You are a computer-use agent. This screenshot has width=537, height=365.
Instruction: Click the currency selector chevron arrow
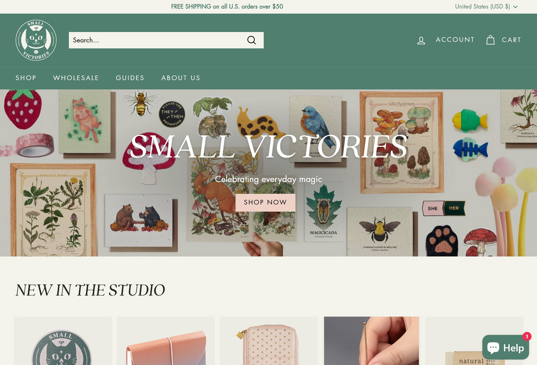pos(515,7)
